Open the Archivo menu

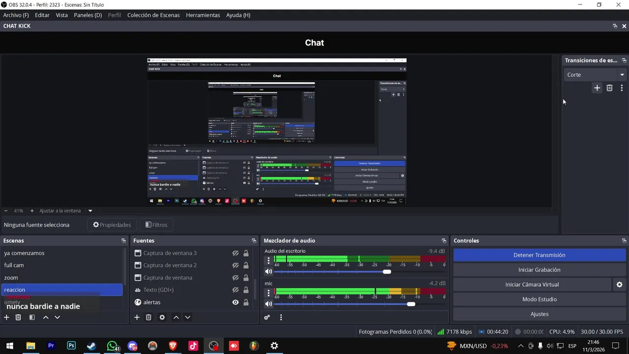point(16,15)
